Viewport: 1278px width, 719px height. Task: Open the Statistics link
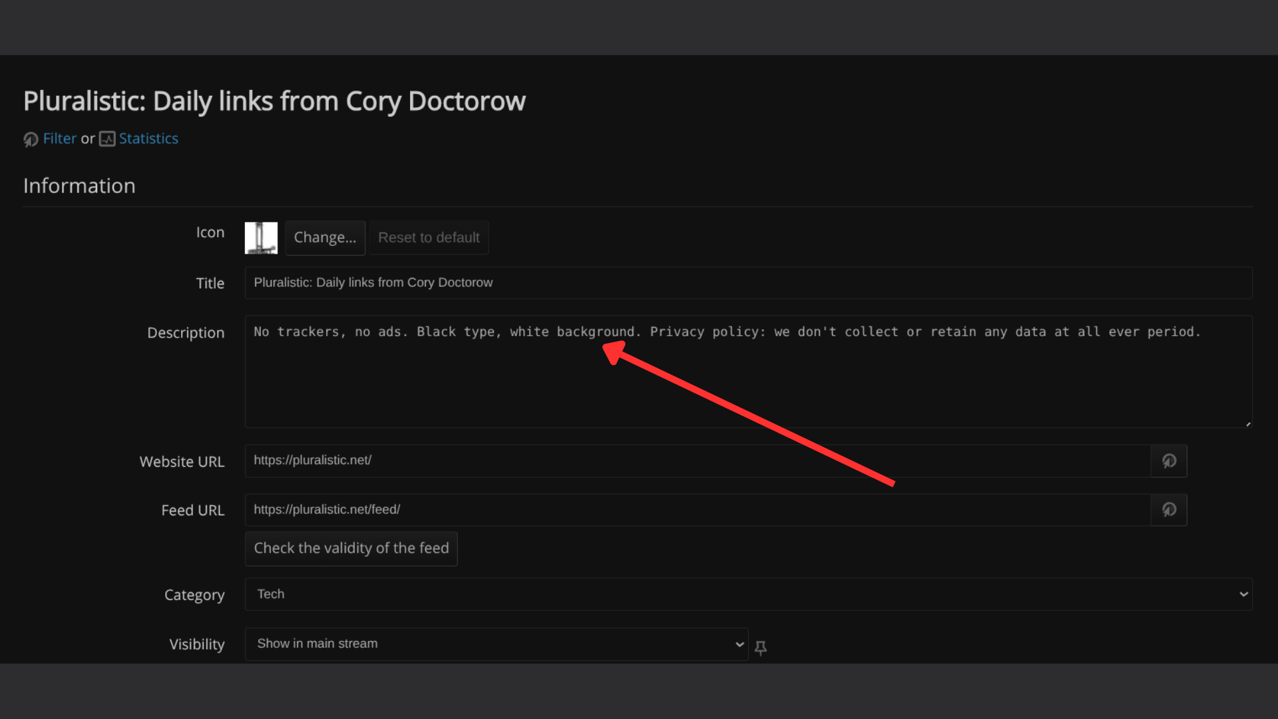[148, 138]
